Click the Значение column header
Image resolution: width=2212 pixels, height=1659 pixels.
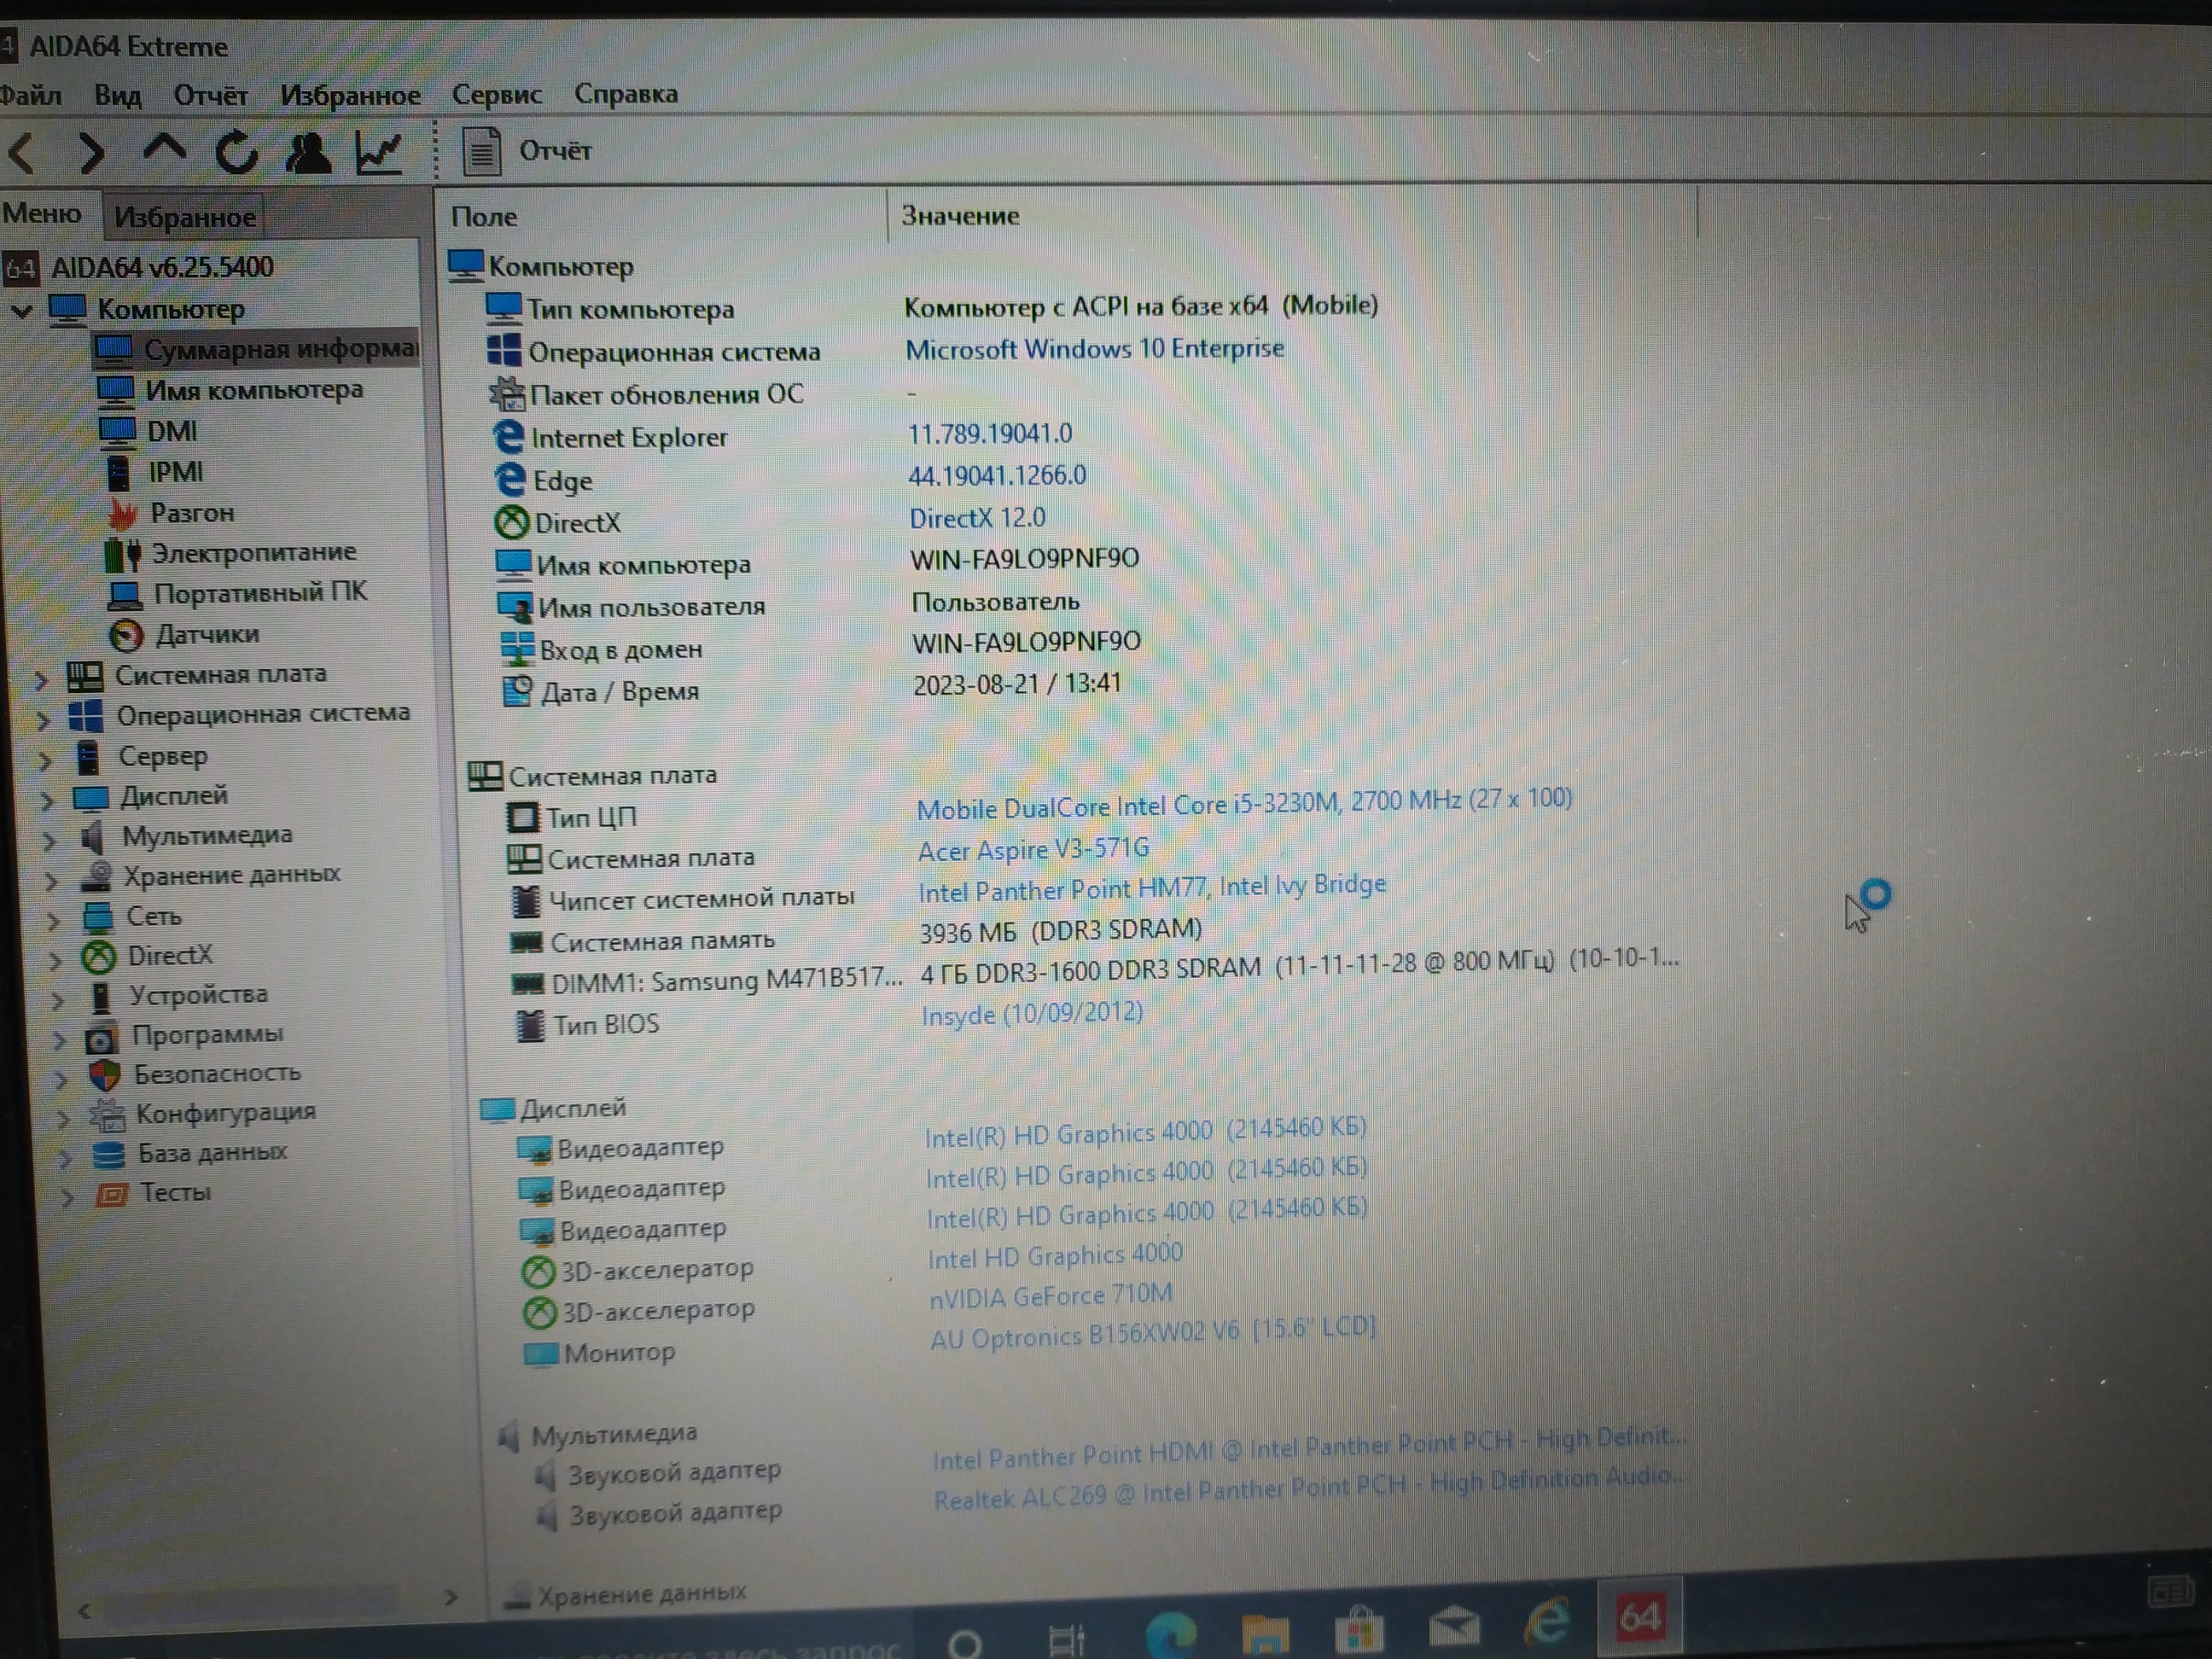coord(960,215)
